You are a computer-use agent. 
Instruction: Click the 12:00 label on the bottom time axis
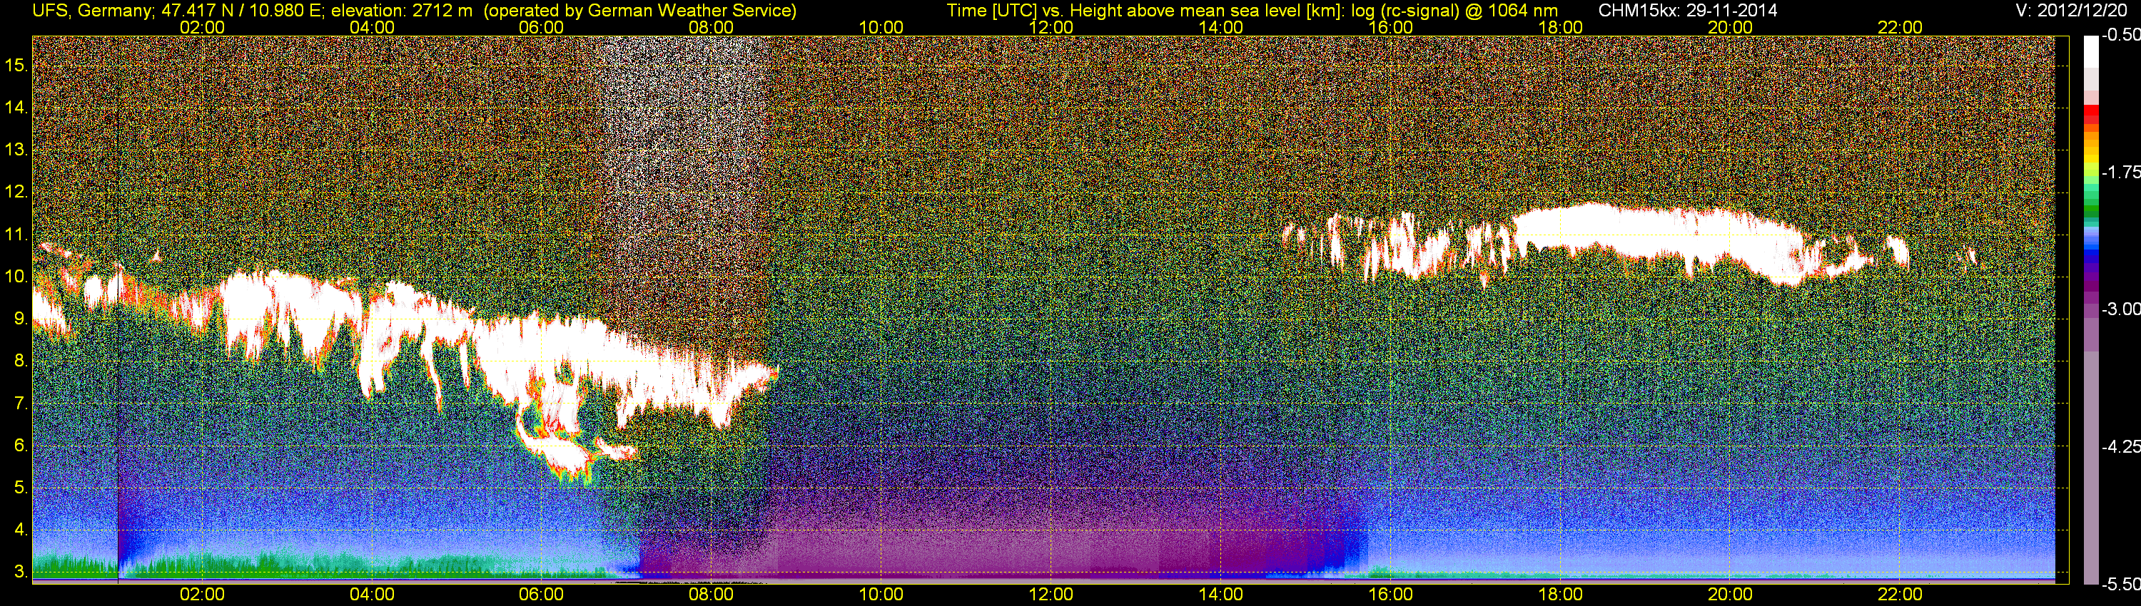coord(1051,595)
